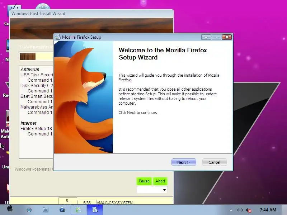The width and height of the screenshot is (287, 215).
Task: Select the USB Disk Security entry
Action: (x=37, y=75)
